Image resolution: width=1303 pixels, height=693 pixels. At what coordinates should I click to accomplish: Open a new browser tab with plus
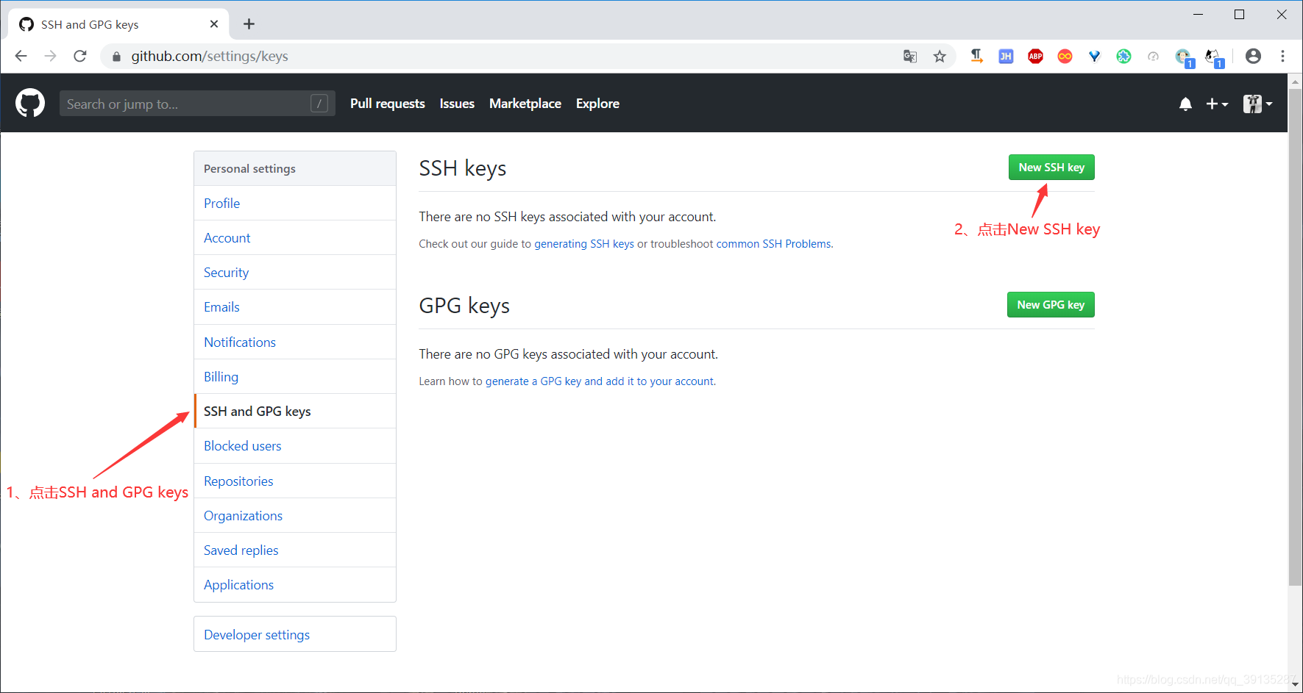(249, 24)
